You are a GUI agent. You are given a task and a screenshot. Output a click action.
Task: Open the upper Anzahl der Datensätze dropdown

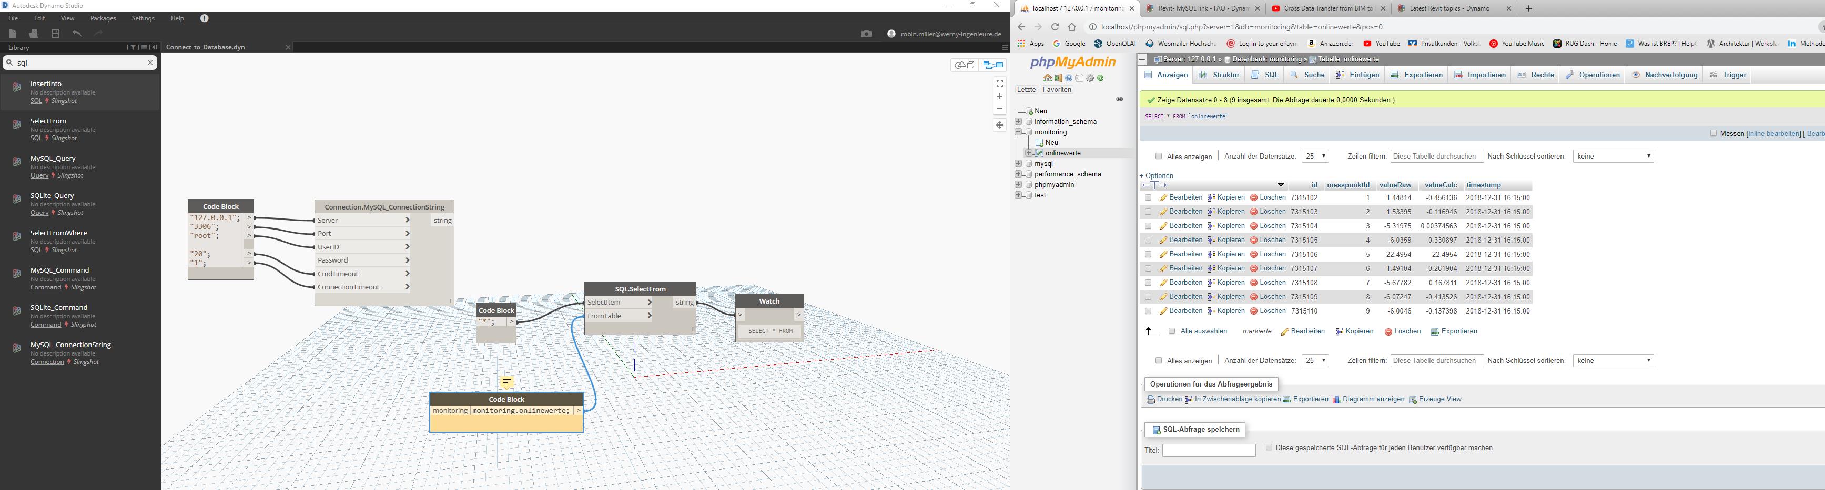click(1315, 157)
